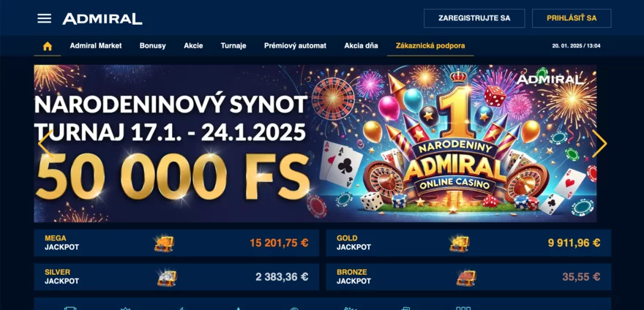Click the Gold Jackpot treasure chest icon
Image resolution: width=644 pixels, height=310 pixels.
point(459,243)
